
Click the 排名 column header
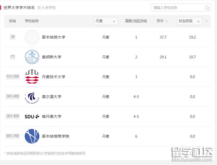[12, 21]
